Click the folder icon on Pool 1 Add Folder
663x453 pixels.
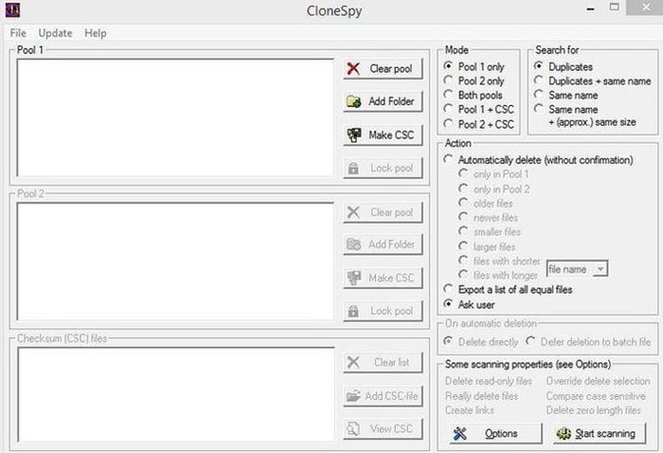click(353, 101)
